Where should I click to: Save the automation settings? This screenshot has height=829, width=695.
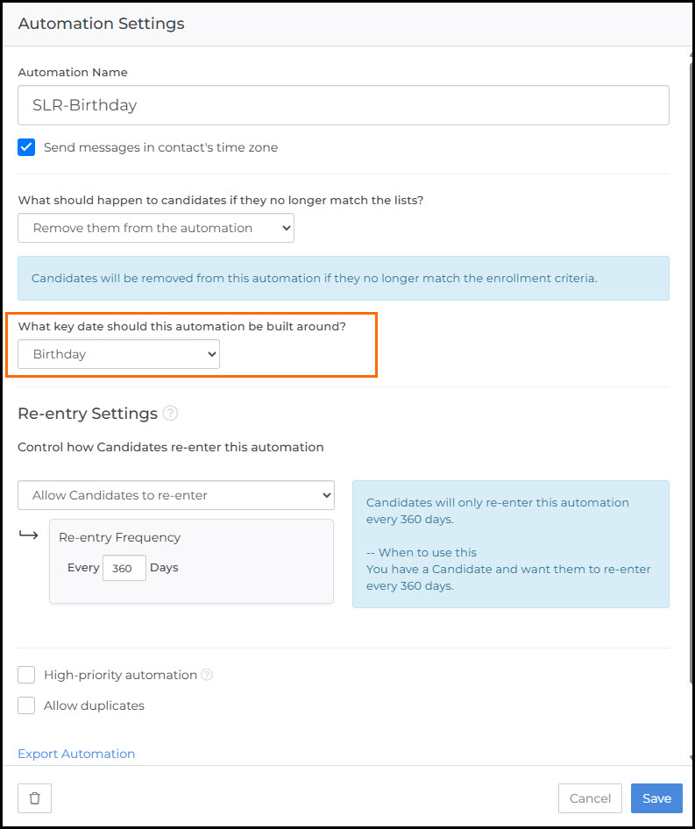(656, 798)
